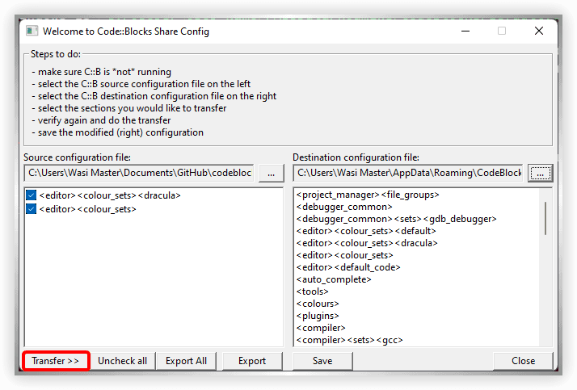Click the Transfer >> button
577x390 pixels.
pyautogui.click(x=56, y=361)
